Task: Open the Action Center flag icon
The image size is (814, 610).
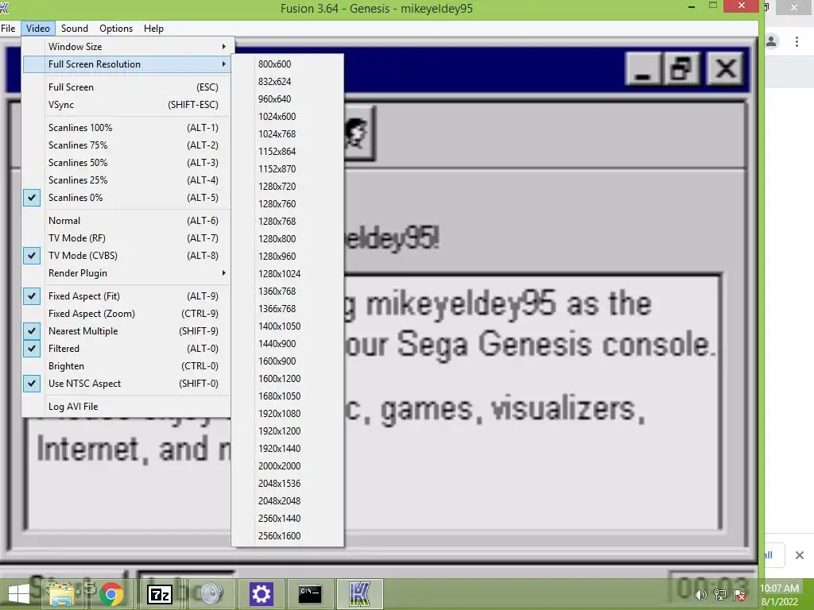Action: (739, 595)
